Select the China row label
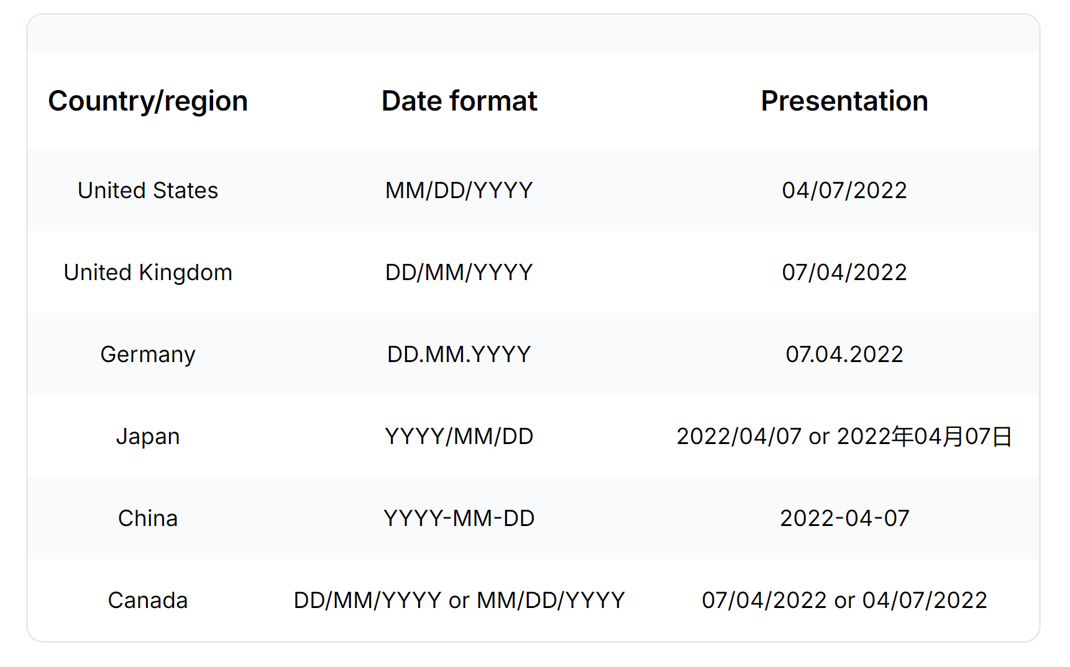The image size is (1070, 667). pos(148,518)
